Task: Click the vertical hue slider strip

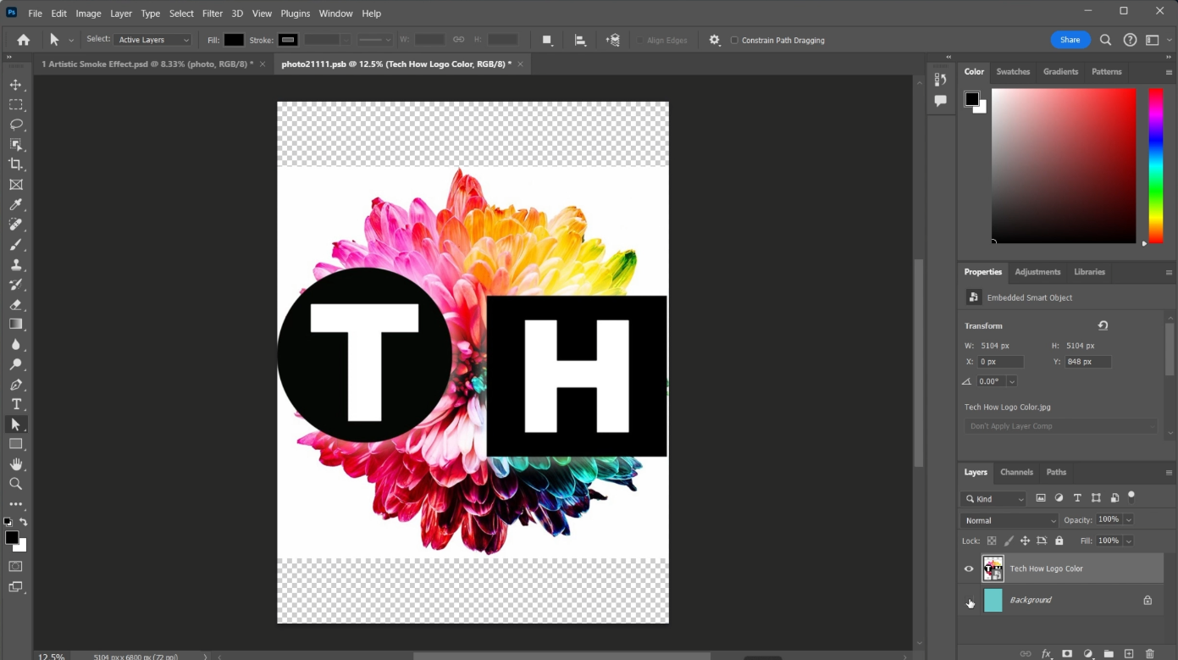Action: click(1155, 165)
